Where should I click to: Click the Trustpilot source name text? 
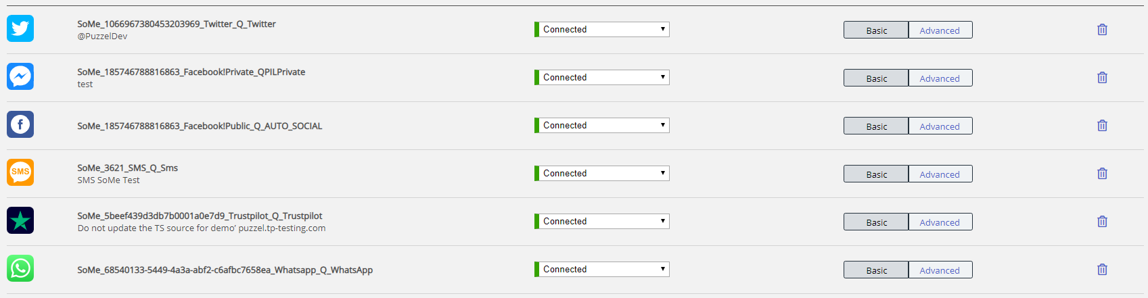click(x=200, y=216)
